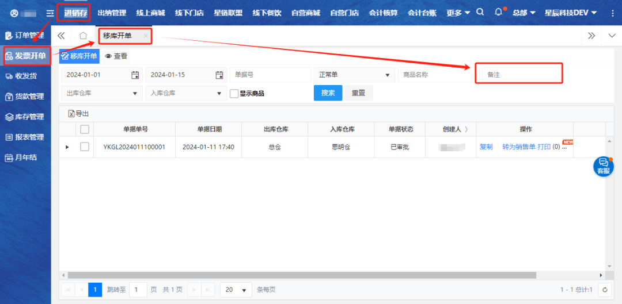Screen dimensions: 622x304
Task: Select the checkbox for row YKGL2024011100001
Action: [x=85, y=147]
